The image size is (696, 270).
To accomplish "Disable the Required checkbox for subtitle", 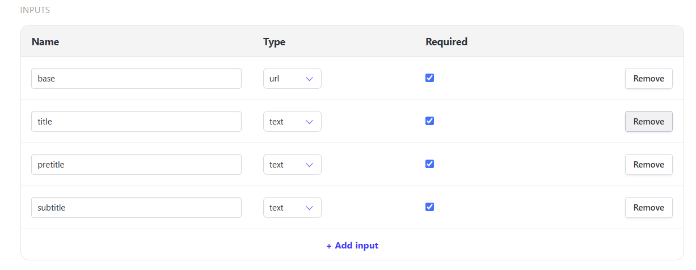I will (x=429, y=207).
